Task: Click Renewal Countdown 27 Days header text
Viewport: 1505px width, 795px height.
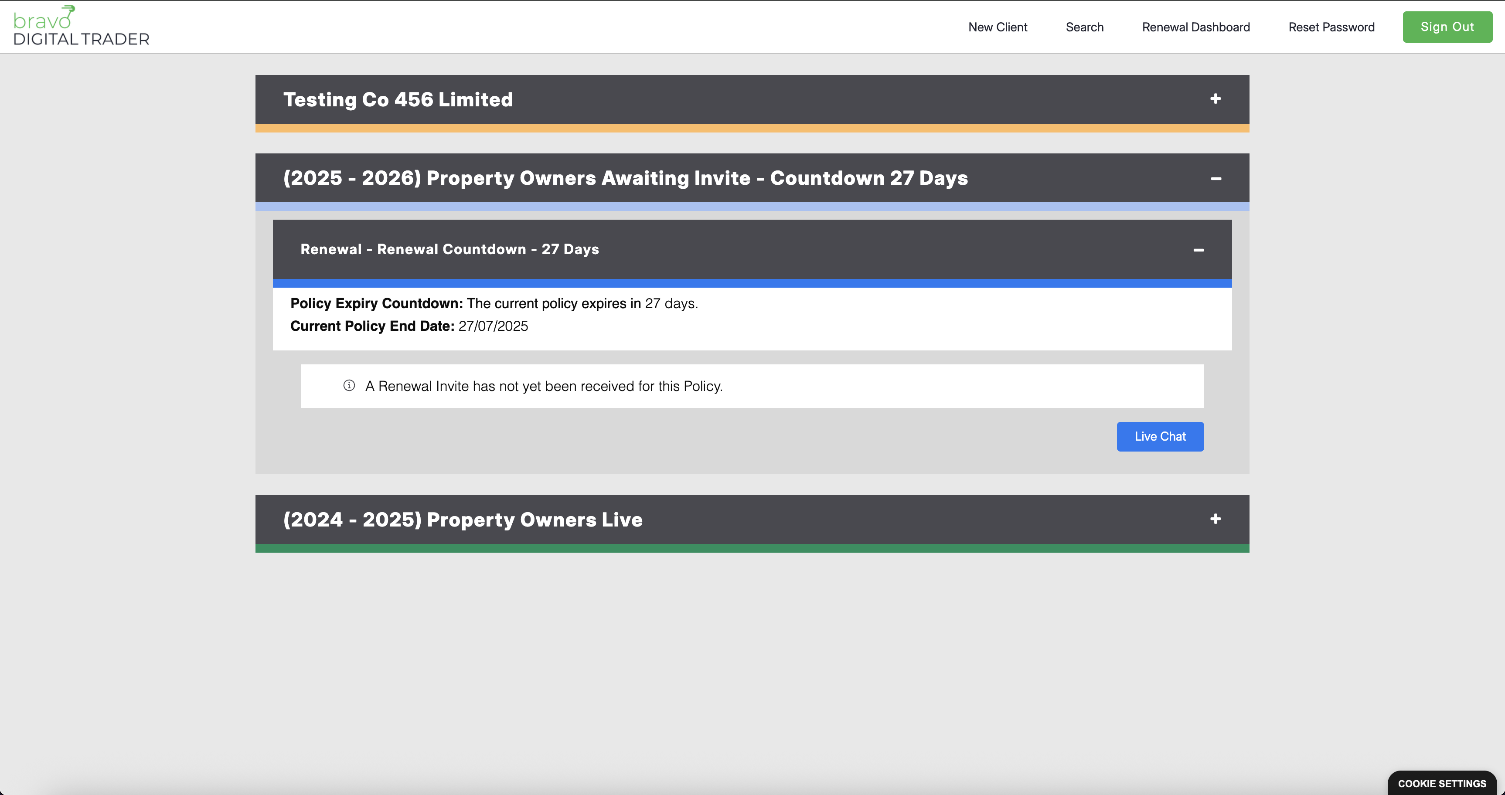Action: pos(449,249)
